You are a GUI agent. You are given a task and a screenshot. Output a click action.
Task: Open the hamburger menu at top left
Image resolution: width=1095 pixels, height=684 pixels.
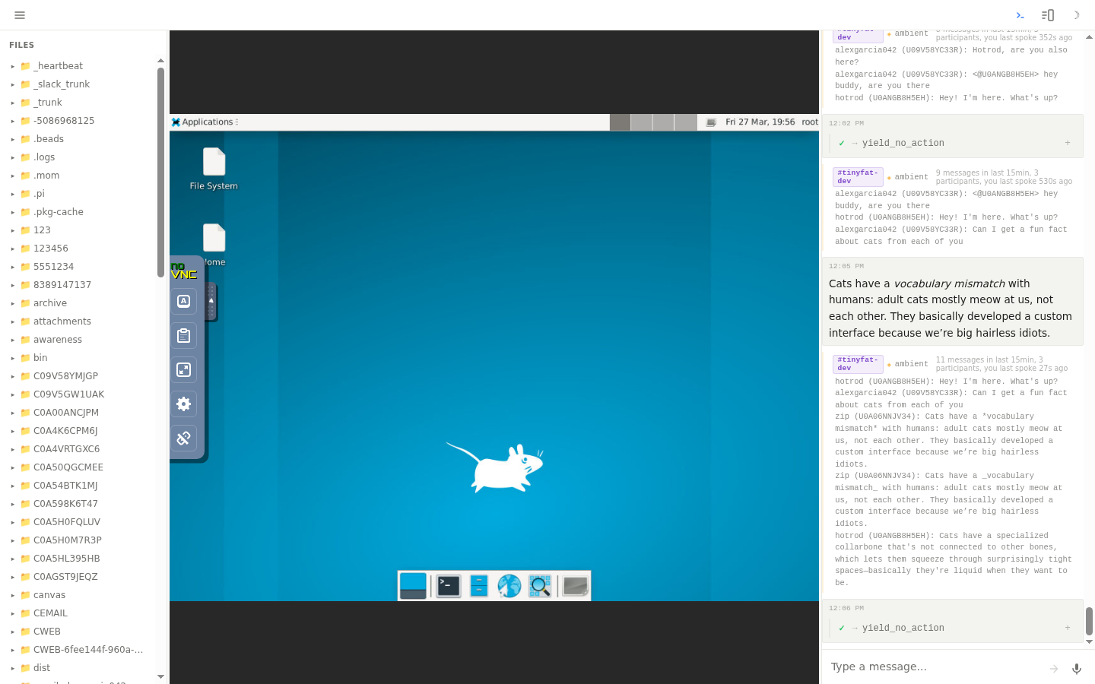pyautogui.click(x=20, y=14)
